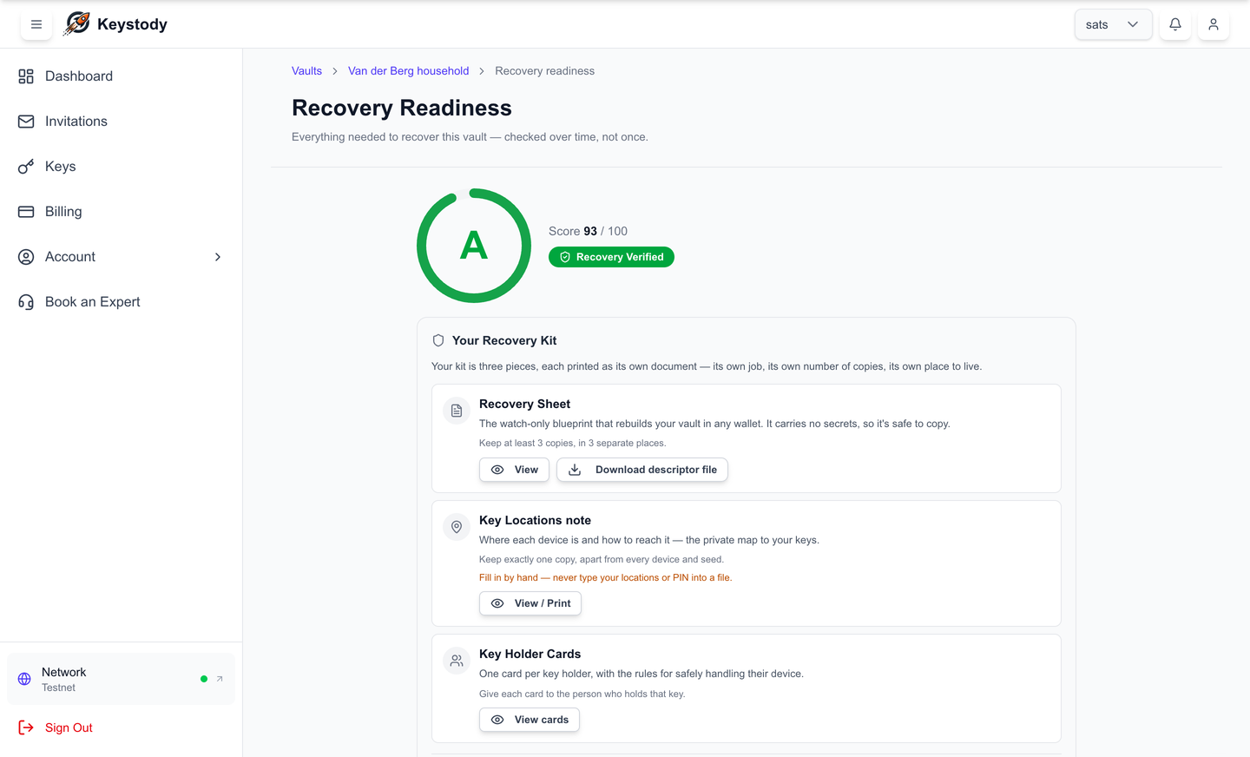Image resolution: width=1250 pixels, height=757 pixels.
Task: Click the grade A score ring
Action: tap(474, 246)
